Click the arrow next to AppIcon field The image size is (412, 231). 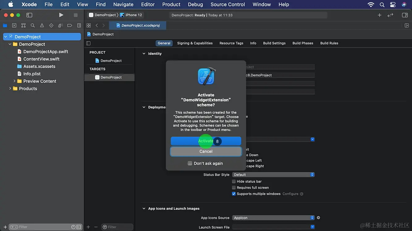(x=318, y=218)
